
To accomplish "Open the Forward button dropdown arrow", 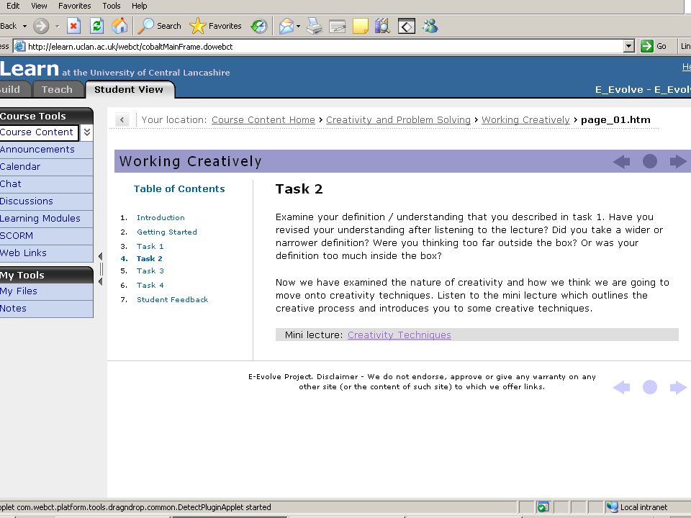I will tap(58, 27).
